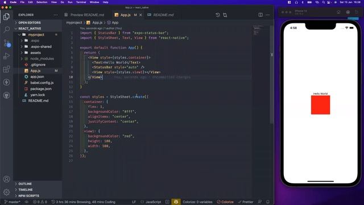Open macOS Spotlight search icon
Screen dimensions: 364x205
point(324,2)
